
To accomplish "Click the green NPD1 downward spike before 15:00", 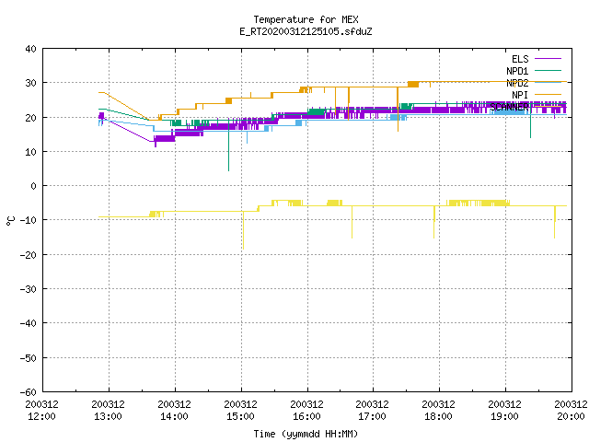I will pos(228,146).
